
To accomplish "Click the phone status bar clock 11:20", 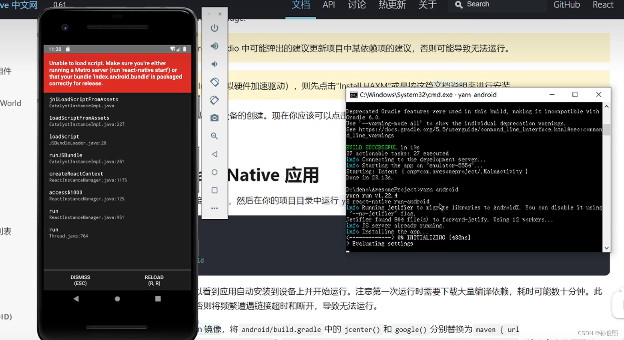I will tap(55, 49).
